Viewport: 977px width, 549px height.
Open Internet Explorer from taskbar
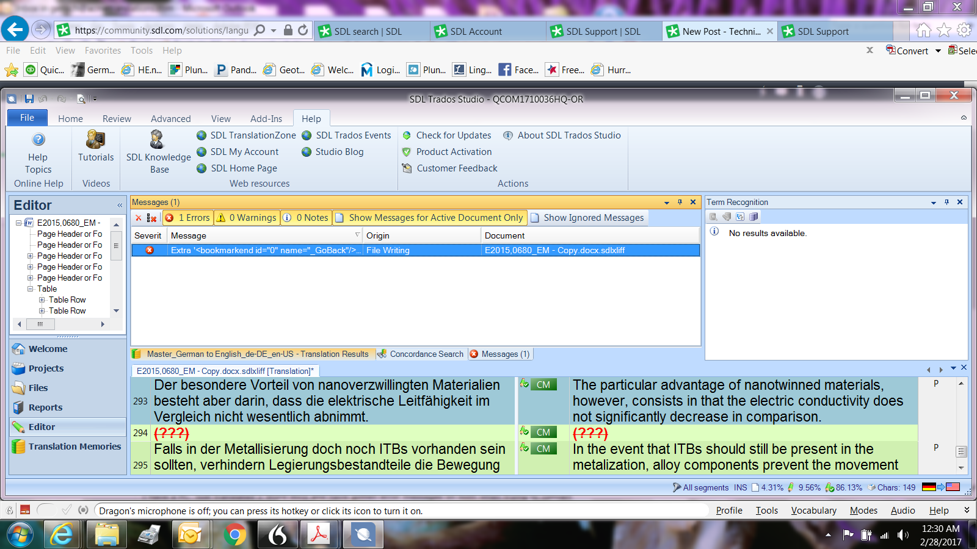(62, 535)
